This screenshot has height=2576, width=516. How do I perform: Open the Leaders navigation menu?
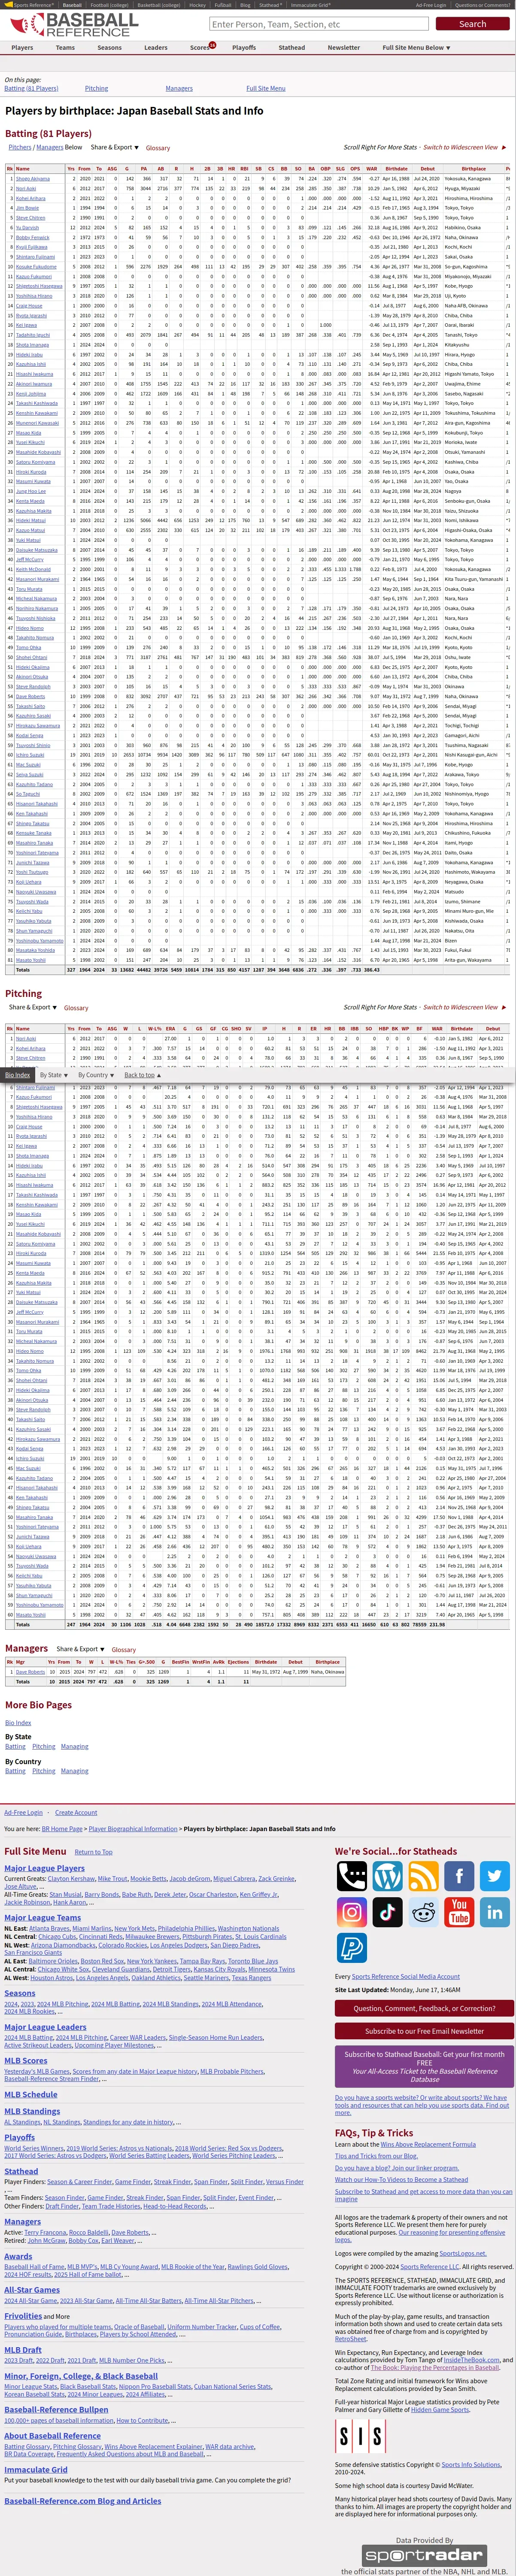(x=155, y=47)
